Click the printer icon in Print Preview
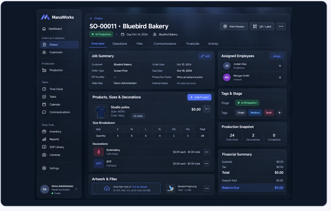Image resolution: width=331 pixels, height=211 pixels. point(225,26)
